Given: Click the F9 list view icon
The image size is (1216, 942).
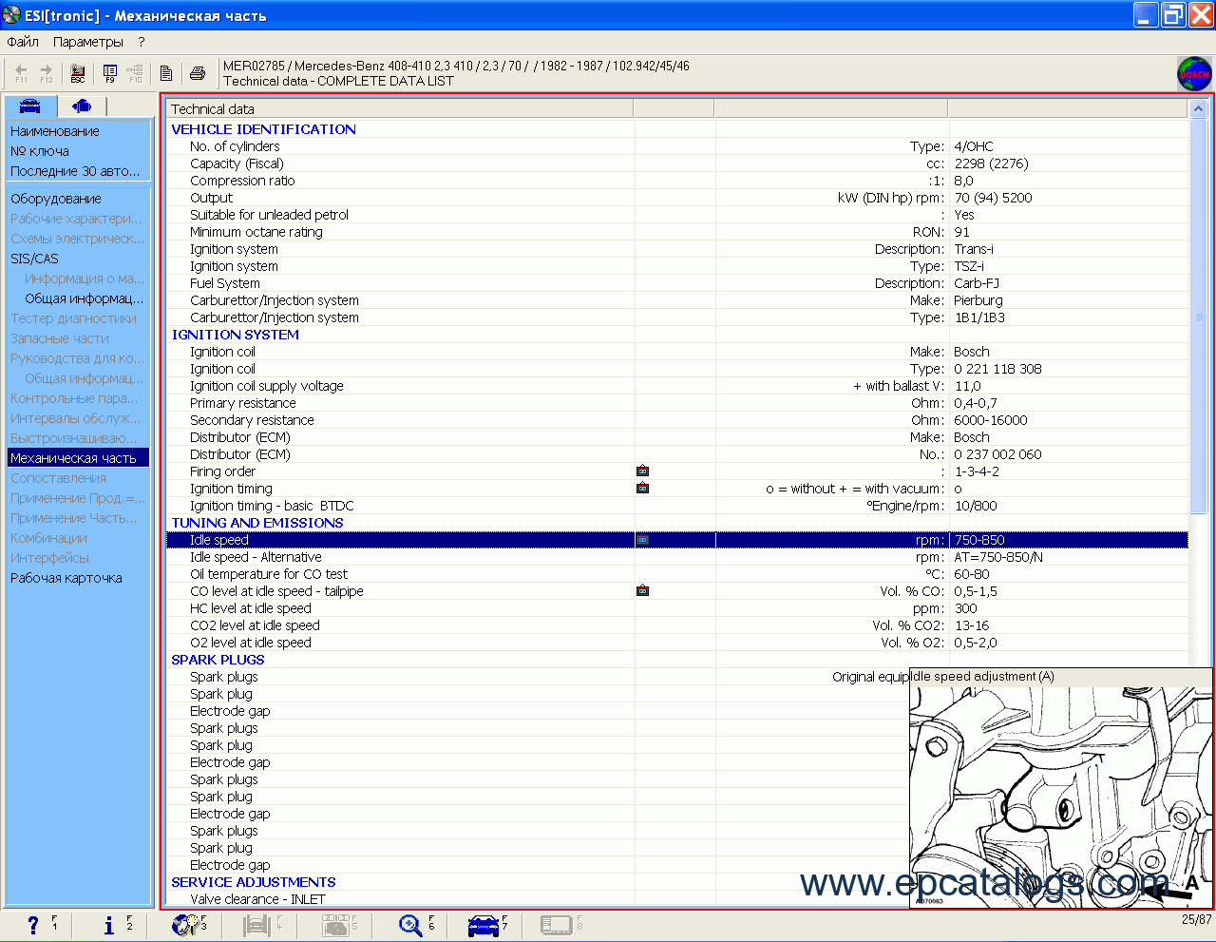Looking at the screenshot, I should (x=110, y=73).
